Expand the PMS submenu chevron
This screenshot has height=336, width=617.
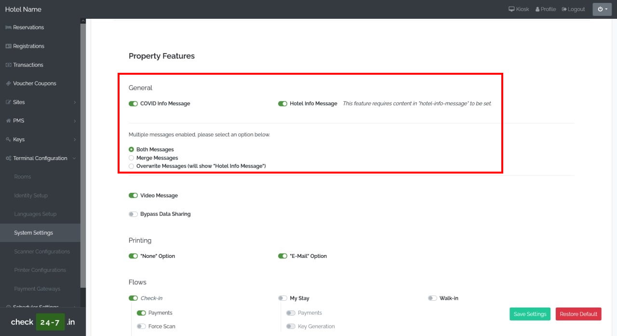point(75,121)
